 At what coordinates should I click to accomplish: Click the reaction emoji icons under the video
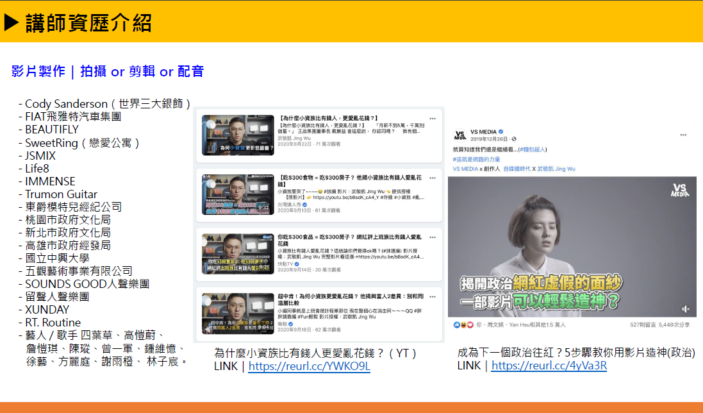point(463,324)
